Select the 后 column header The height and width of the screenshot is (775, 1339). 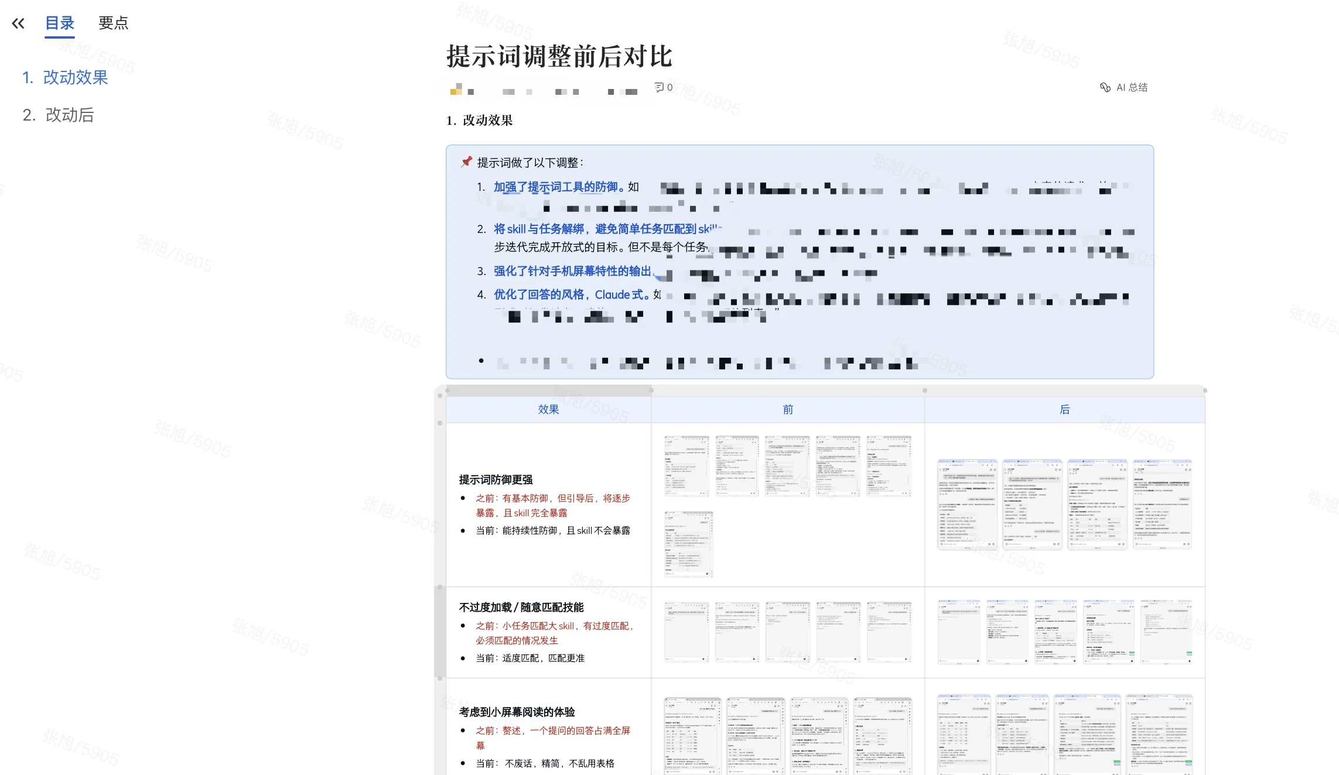coord(1065,410)
